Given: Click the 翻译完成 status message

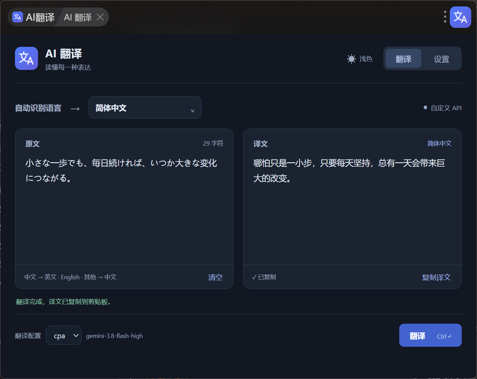Looking at the screenshot, I should 63,302.
